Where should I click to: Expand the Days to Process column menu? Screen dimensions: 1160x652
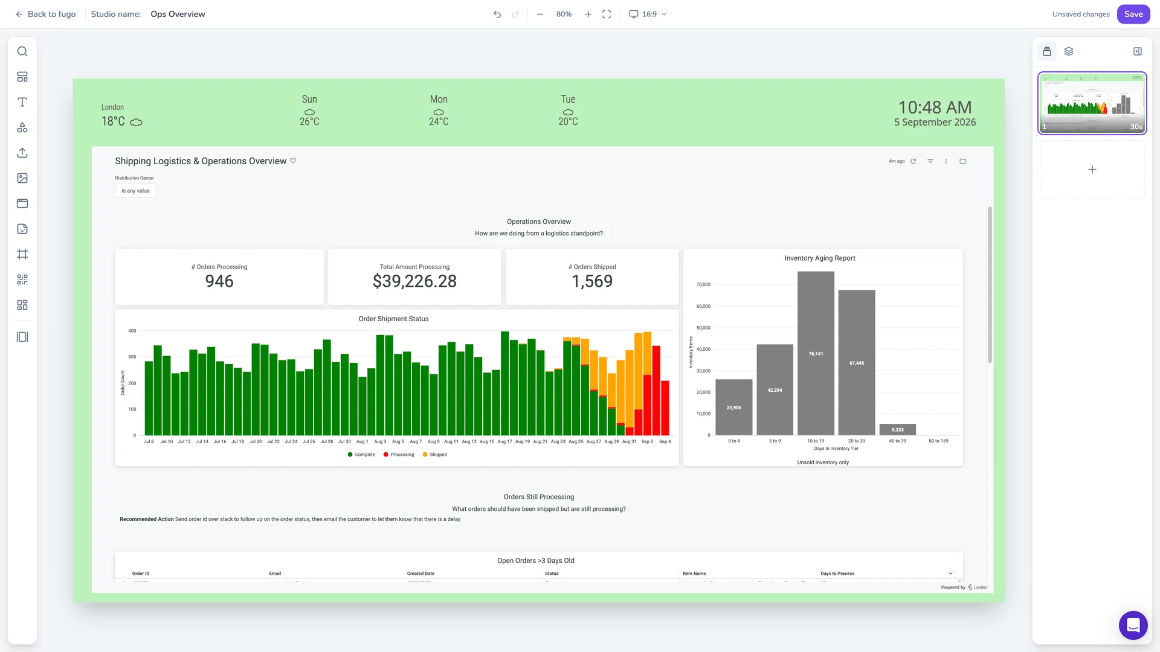(950, 574)
